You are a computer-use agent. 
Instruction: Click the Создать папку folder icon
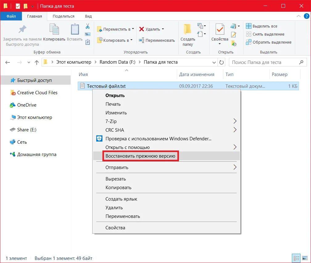click(187, 29)
